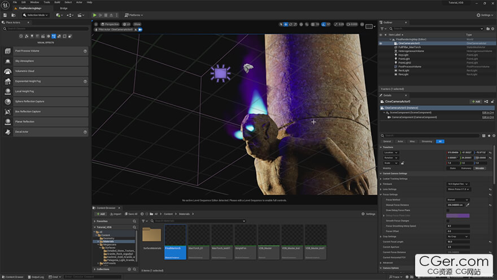Set Mobility to Stationary
Image resolution: width=497 pixels, height=280 pixels.
[466, 168]
